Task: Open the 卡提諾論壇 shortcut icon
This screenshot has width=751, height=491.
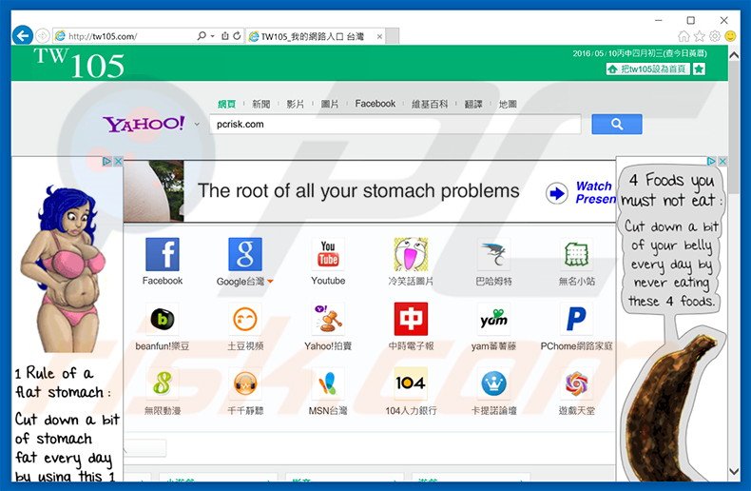Action: pyautogui.click(x=493, y=383)
